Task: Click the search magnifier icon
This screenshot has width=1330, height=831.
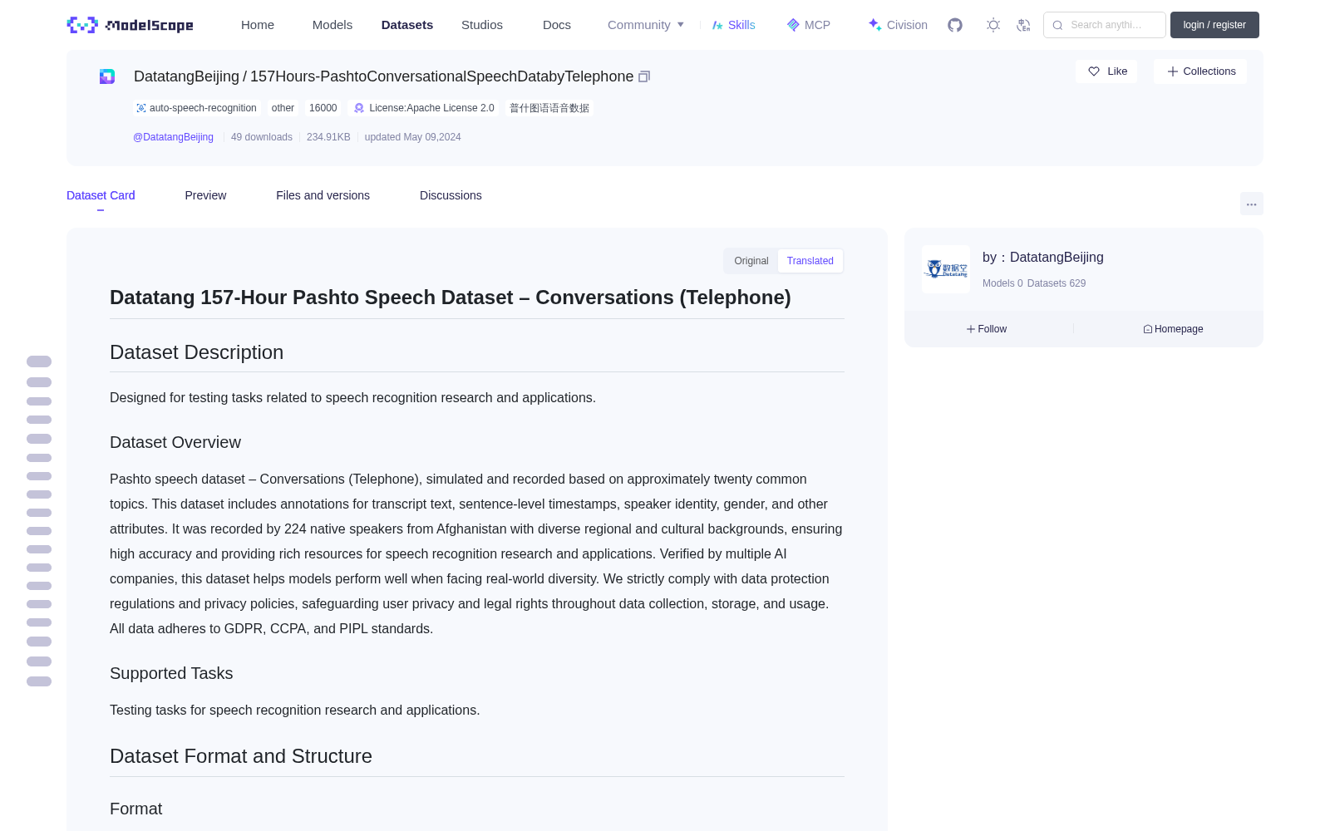Action: (x=1057, y=25)
